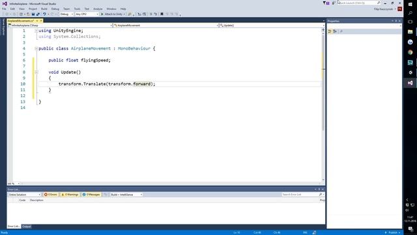This screenshot has height=235, width=417.
Task: Open the File menu
Action: [x=4, y=8]
